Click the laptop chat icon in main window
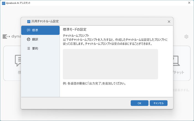Viewport: 194px width, 121px height. tap(176, 61)
